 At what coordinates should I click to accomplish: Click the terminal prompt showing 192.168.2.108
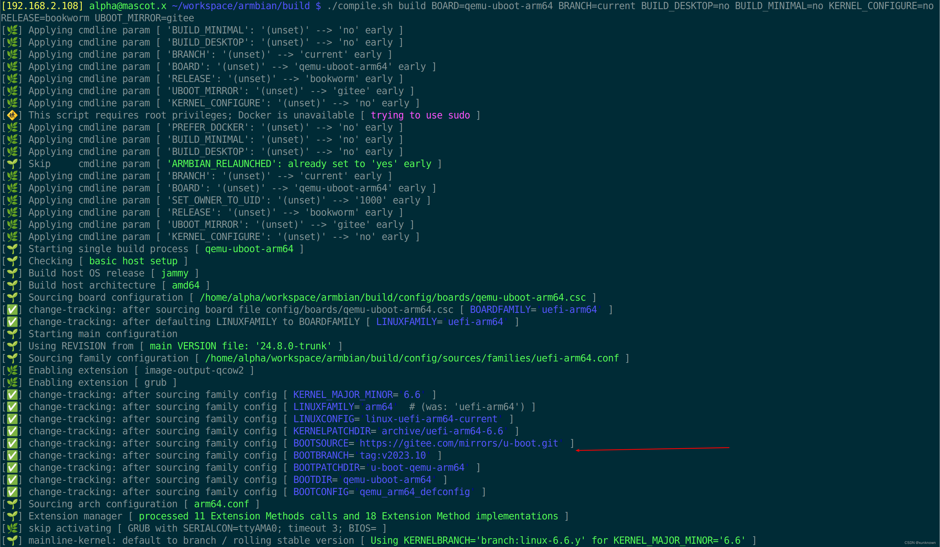pyautogui.click(x=42, y=6)
